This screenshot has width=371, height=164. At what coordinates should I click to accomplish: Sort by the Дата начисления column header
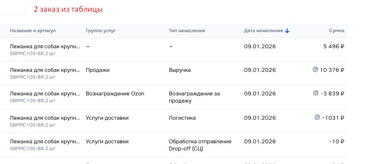[263, 31]
